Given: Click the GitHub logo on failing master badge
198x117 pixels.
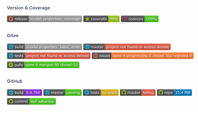Looking at the screenshot, I should pos(124,93).
